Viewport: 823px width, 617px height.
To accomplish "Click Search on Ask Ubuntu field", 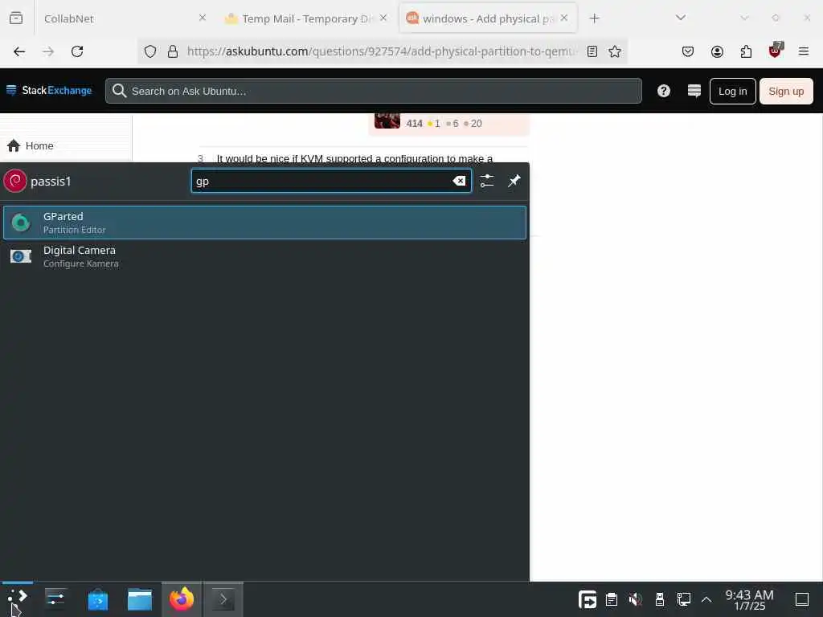I will click(x=374, y=91).
